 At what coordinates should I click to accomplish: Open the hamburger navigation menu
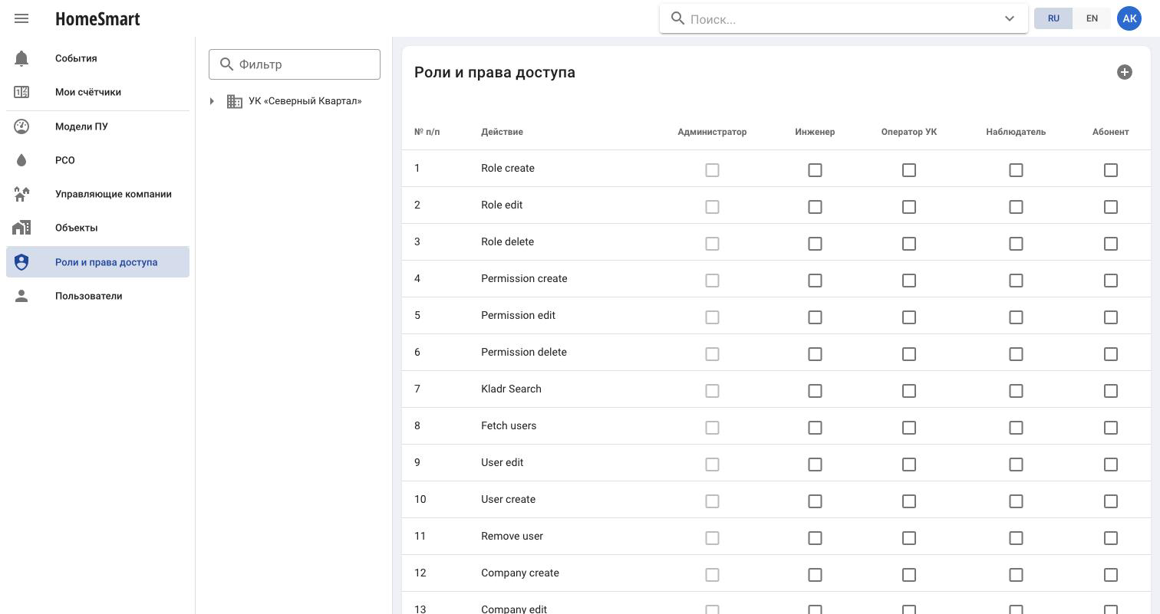click(21, 18)
